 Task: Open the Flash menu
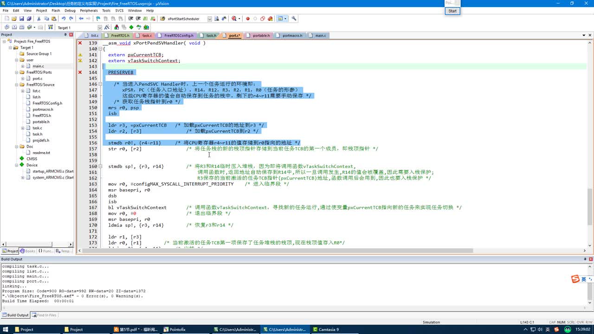[56, 10]
